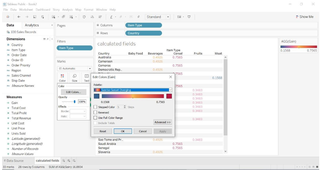Click the Presentation Mode icon
This screenshot has width=321, height=171.
[x=189, y=17]
